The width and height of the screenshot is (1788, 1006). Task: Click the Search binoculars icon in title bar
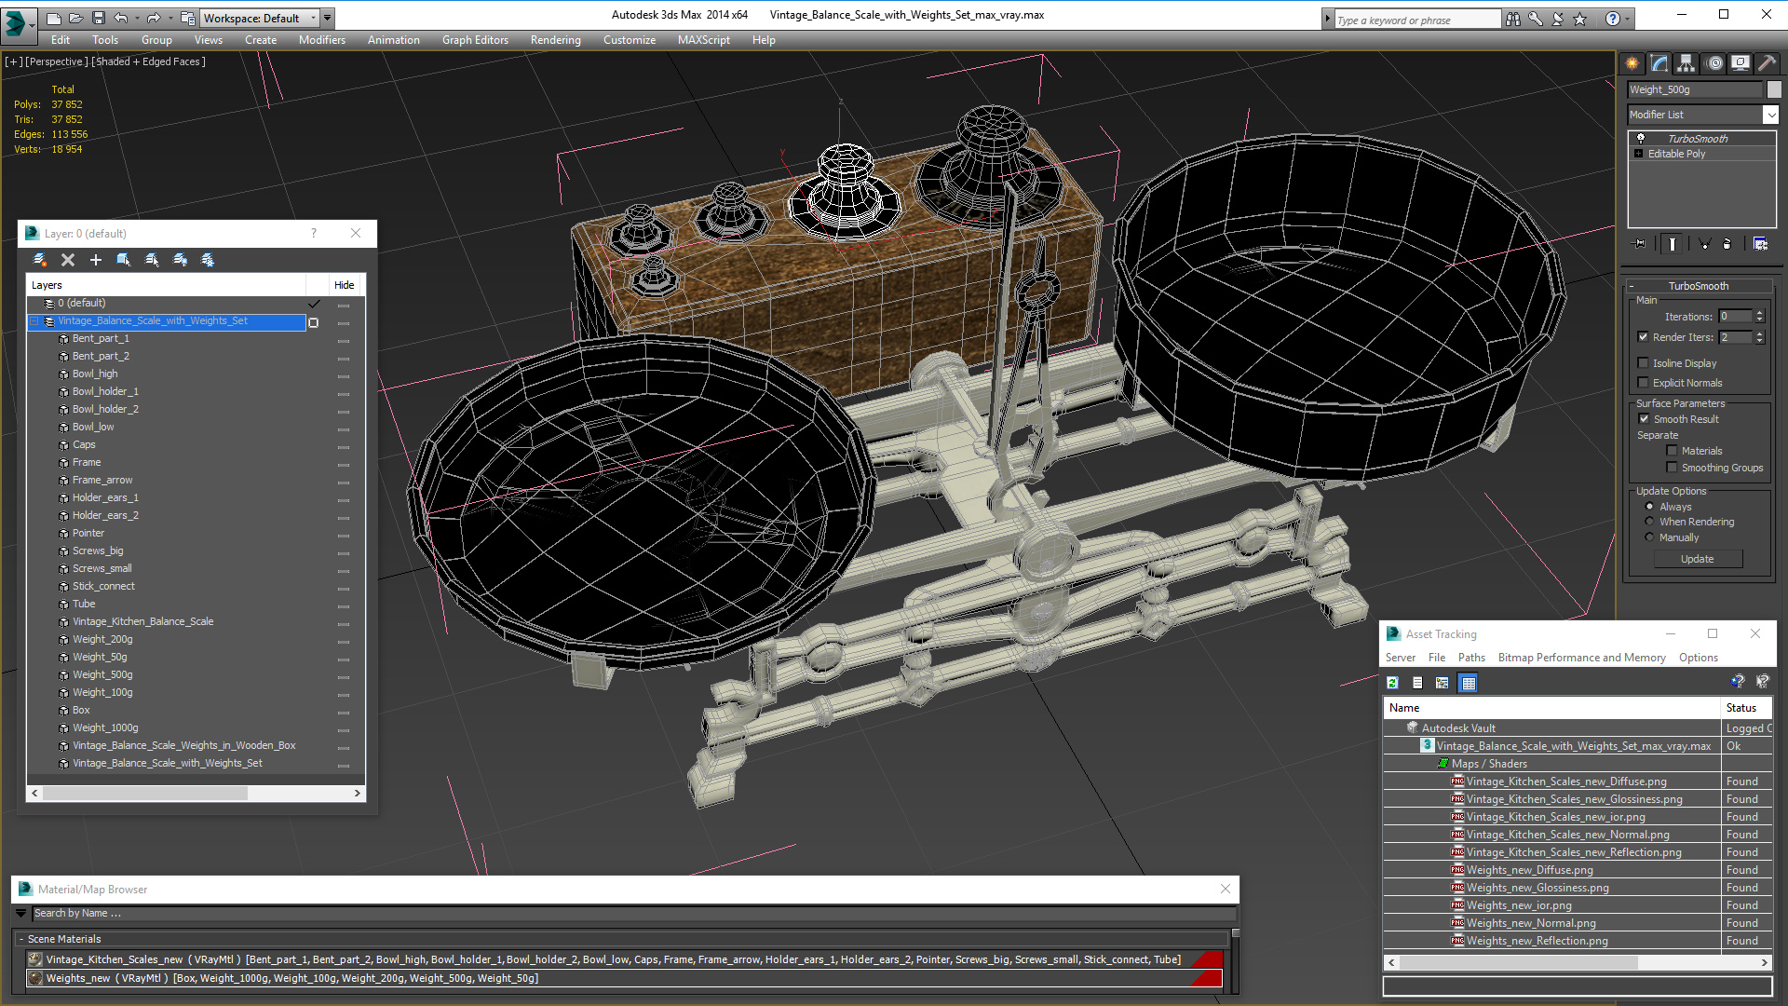click(x=1513, y=19)
